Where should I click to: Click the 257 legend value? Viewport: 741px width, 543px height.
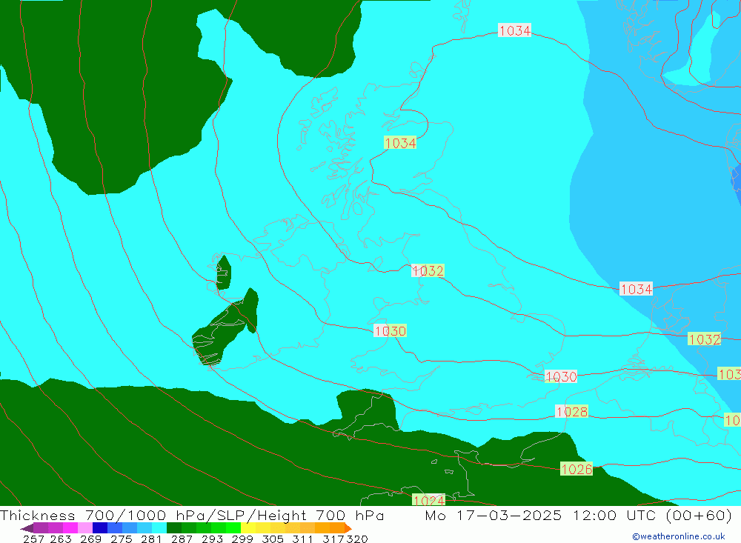pyautogui.click(x=33, y=539)
